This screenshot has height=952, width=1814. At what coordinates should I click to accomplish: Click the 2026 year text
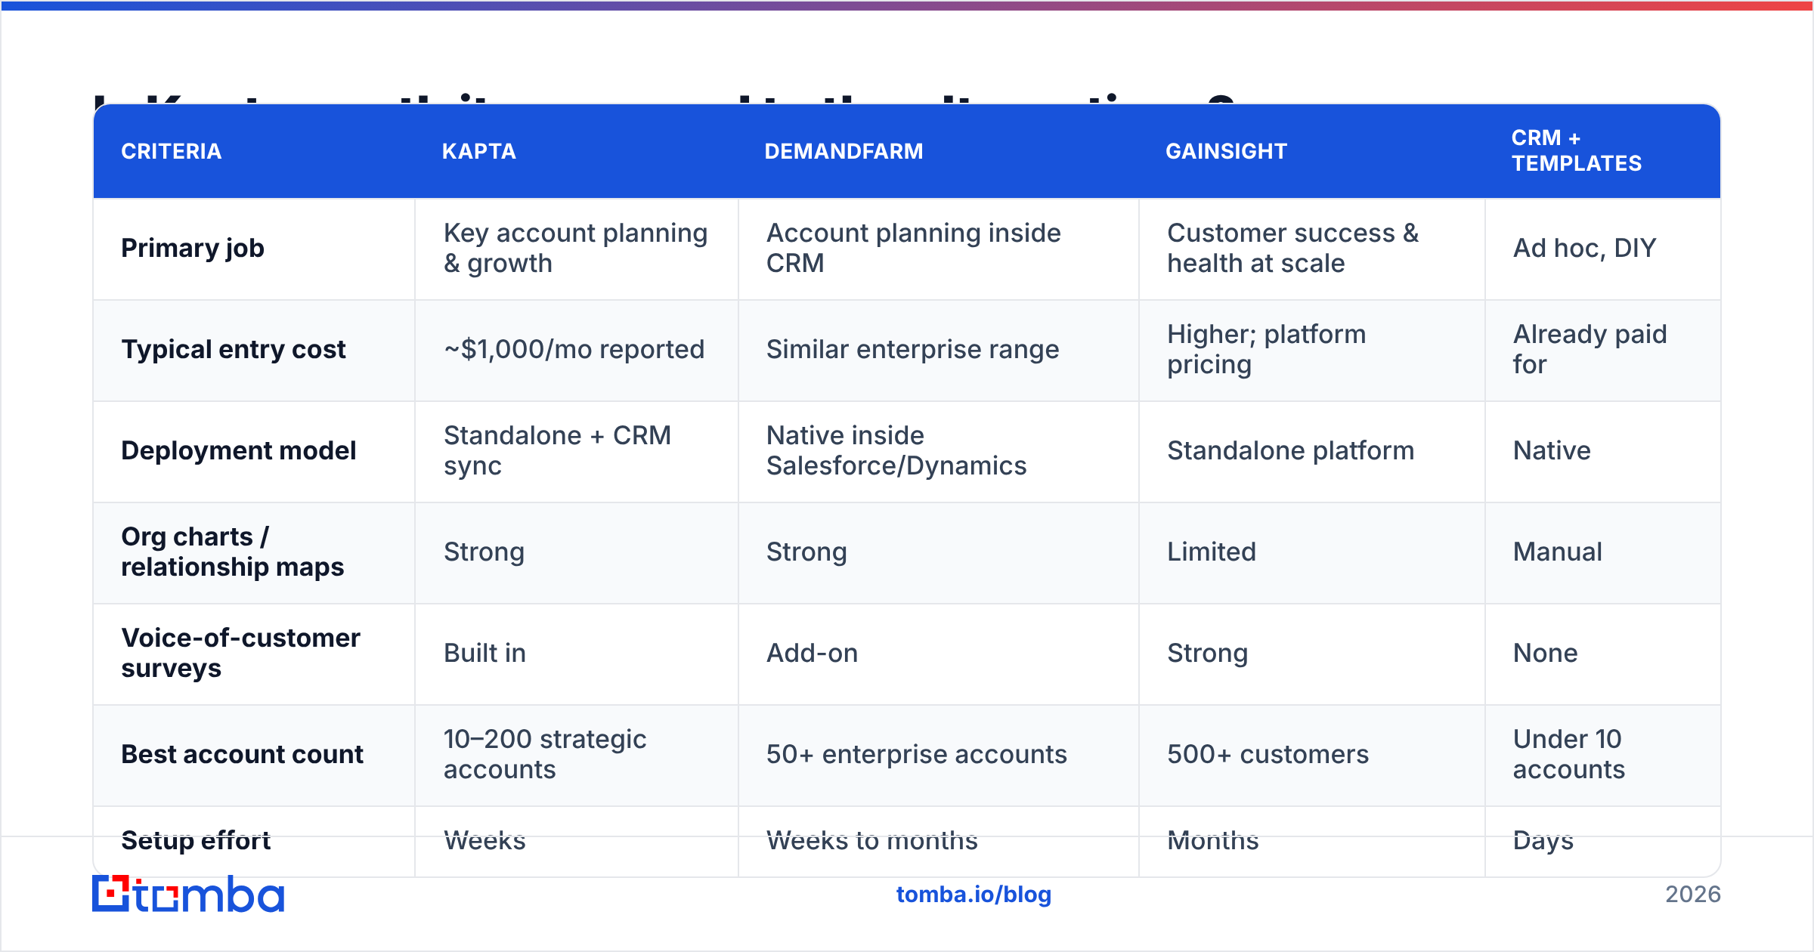(1693, 895)
